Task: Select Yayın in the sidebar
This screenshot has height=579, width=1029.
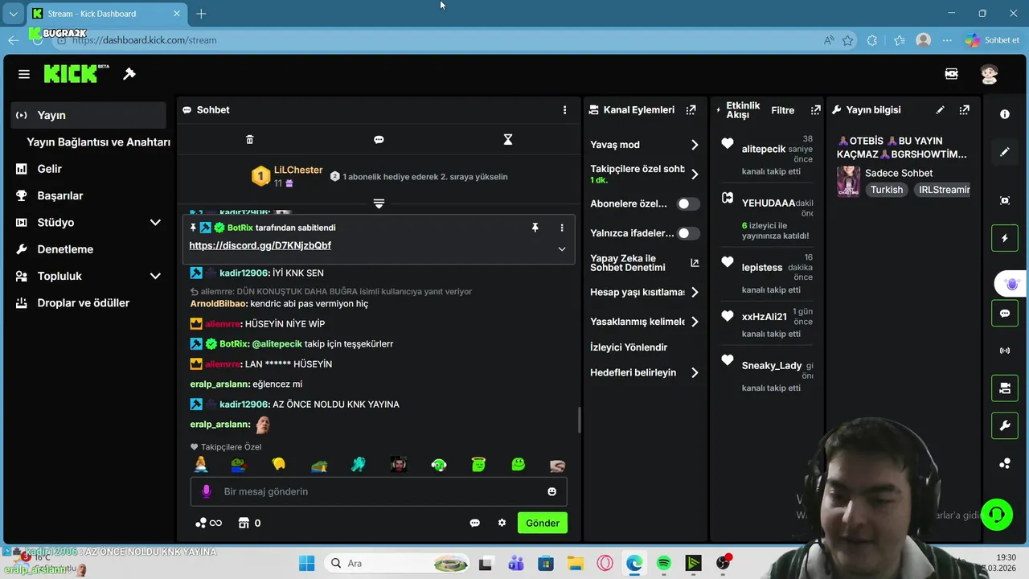Action: coord(88,115)
